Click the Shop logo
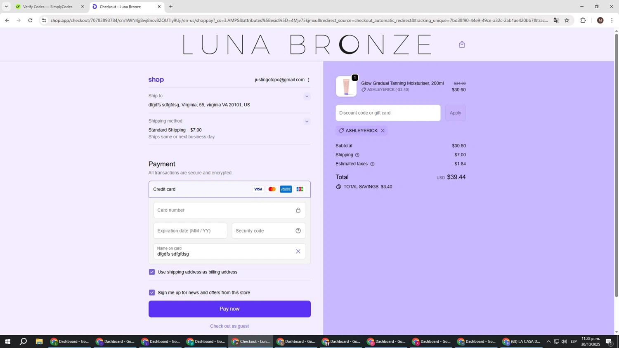This screenshot has width=619, height=348. point(156,80)
